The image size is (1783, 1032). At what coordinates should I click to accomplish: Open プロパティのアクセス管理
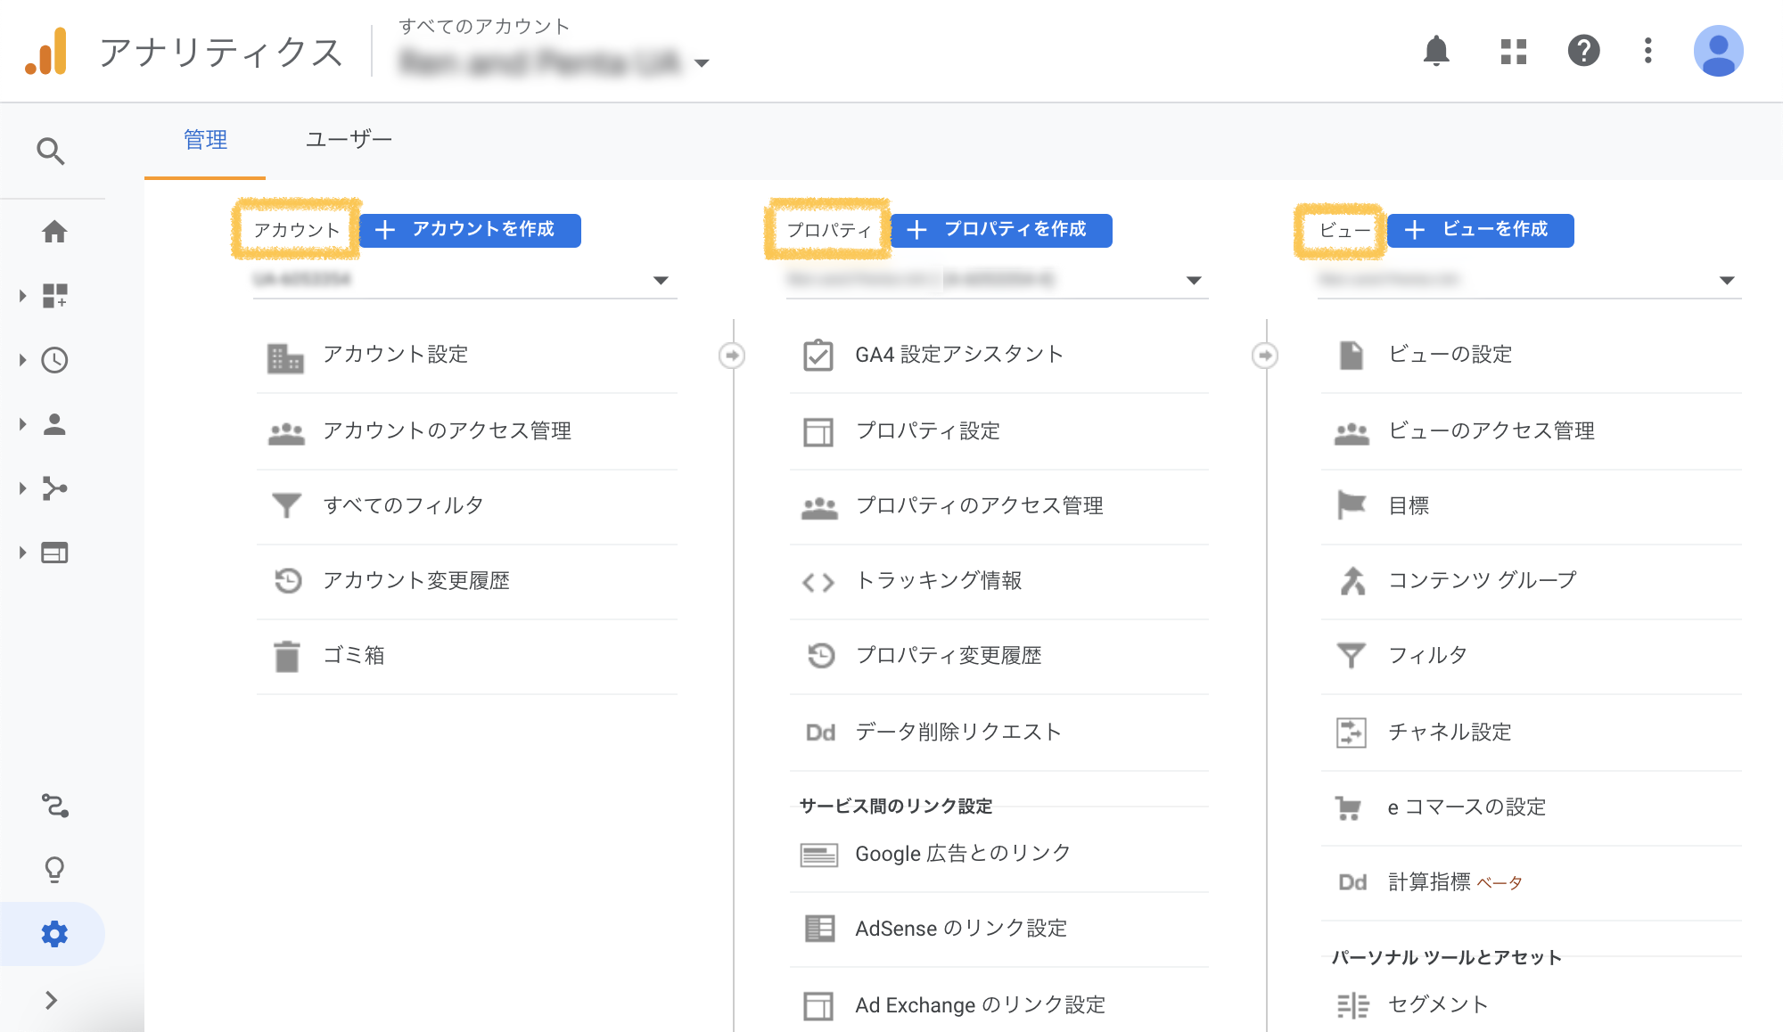pos(998,506)
